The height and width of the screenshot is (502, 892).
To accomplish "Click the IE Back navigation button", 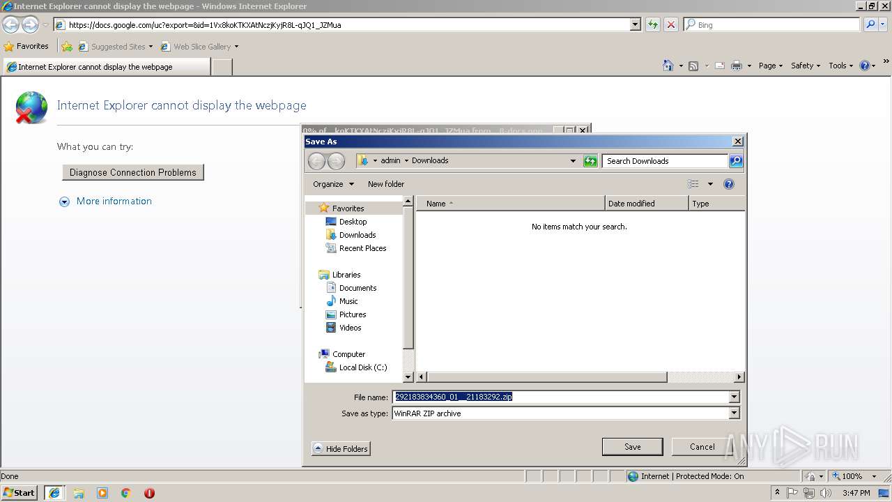I will pos(10,25).
